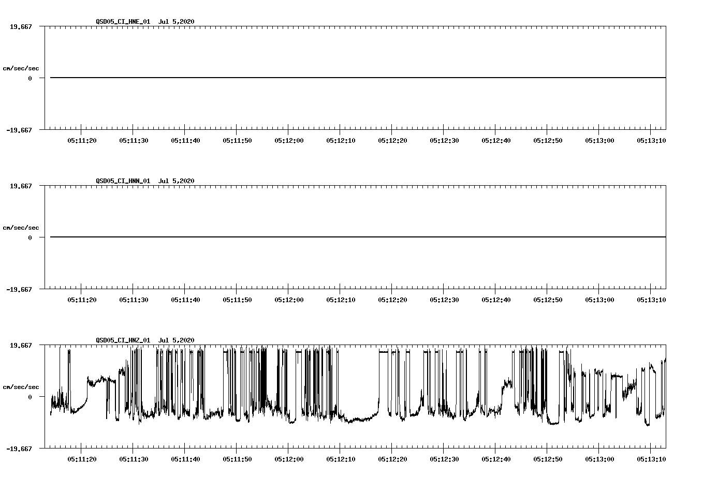This screenshot has width=703, height=478.
Task: Click the HNN plot's 05:12:50 time label
Action: click(548, 300)
